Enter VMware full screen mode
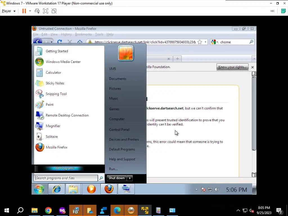288x216 pixels. click(x=46, y=11)
